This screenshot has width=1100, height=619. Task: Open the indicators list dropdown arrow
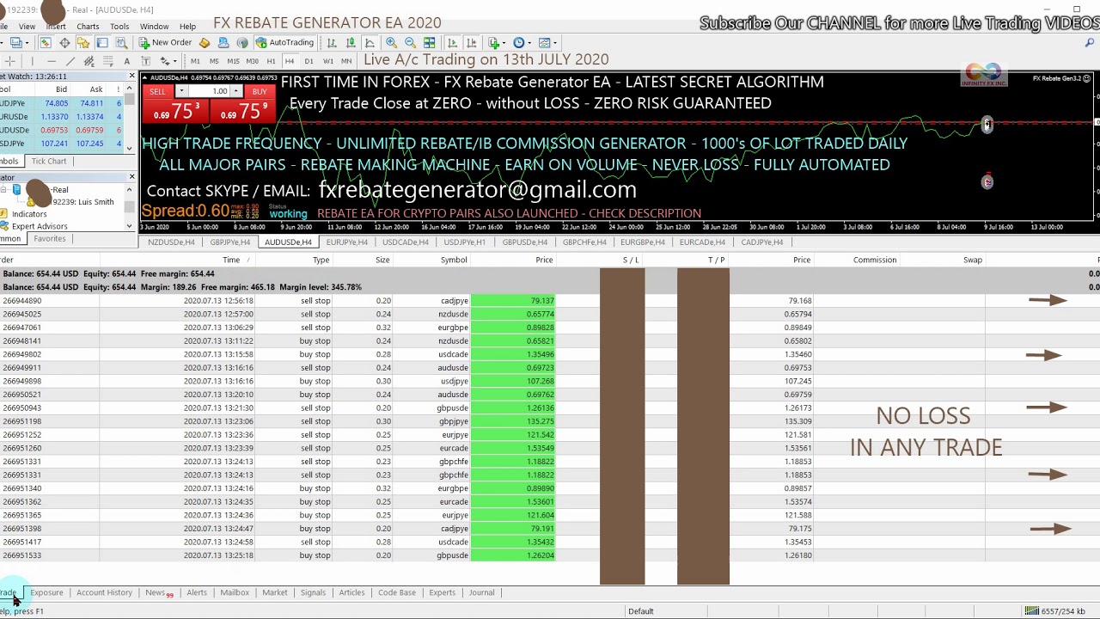point(504,42)
